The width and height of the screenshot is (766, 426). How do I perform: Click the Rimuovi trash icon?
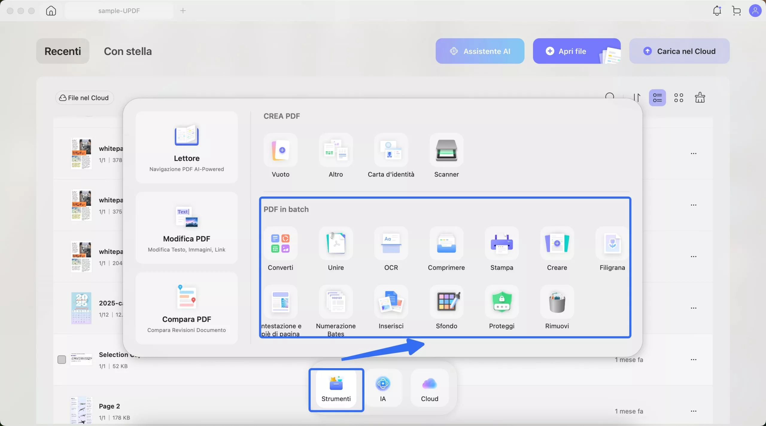(x=557, y=302)
